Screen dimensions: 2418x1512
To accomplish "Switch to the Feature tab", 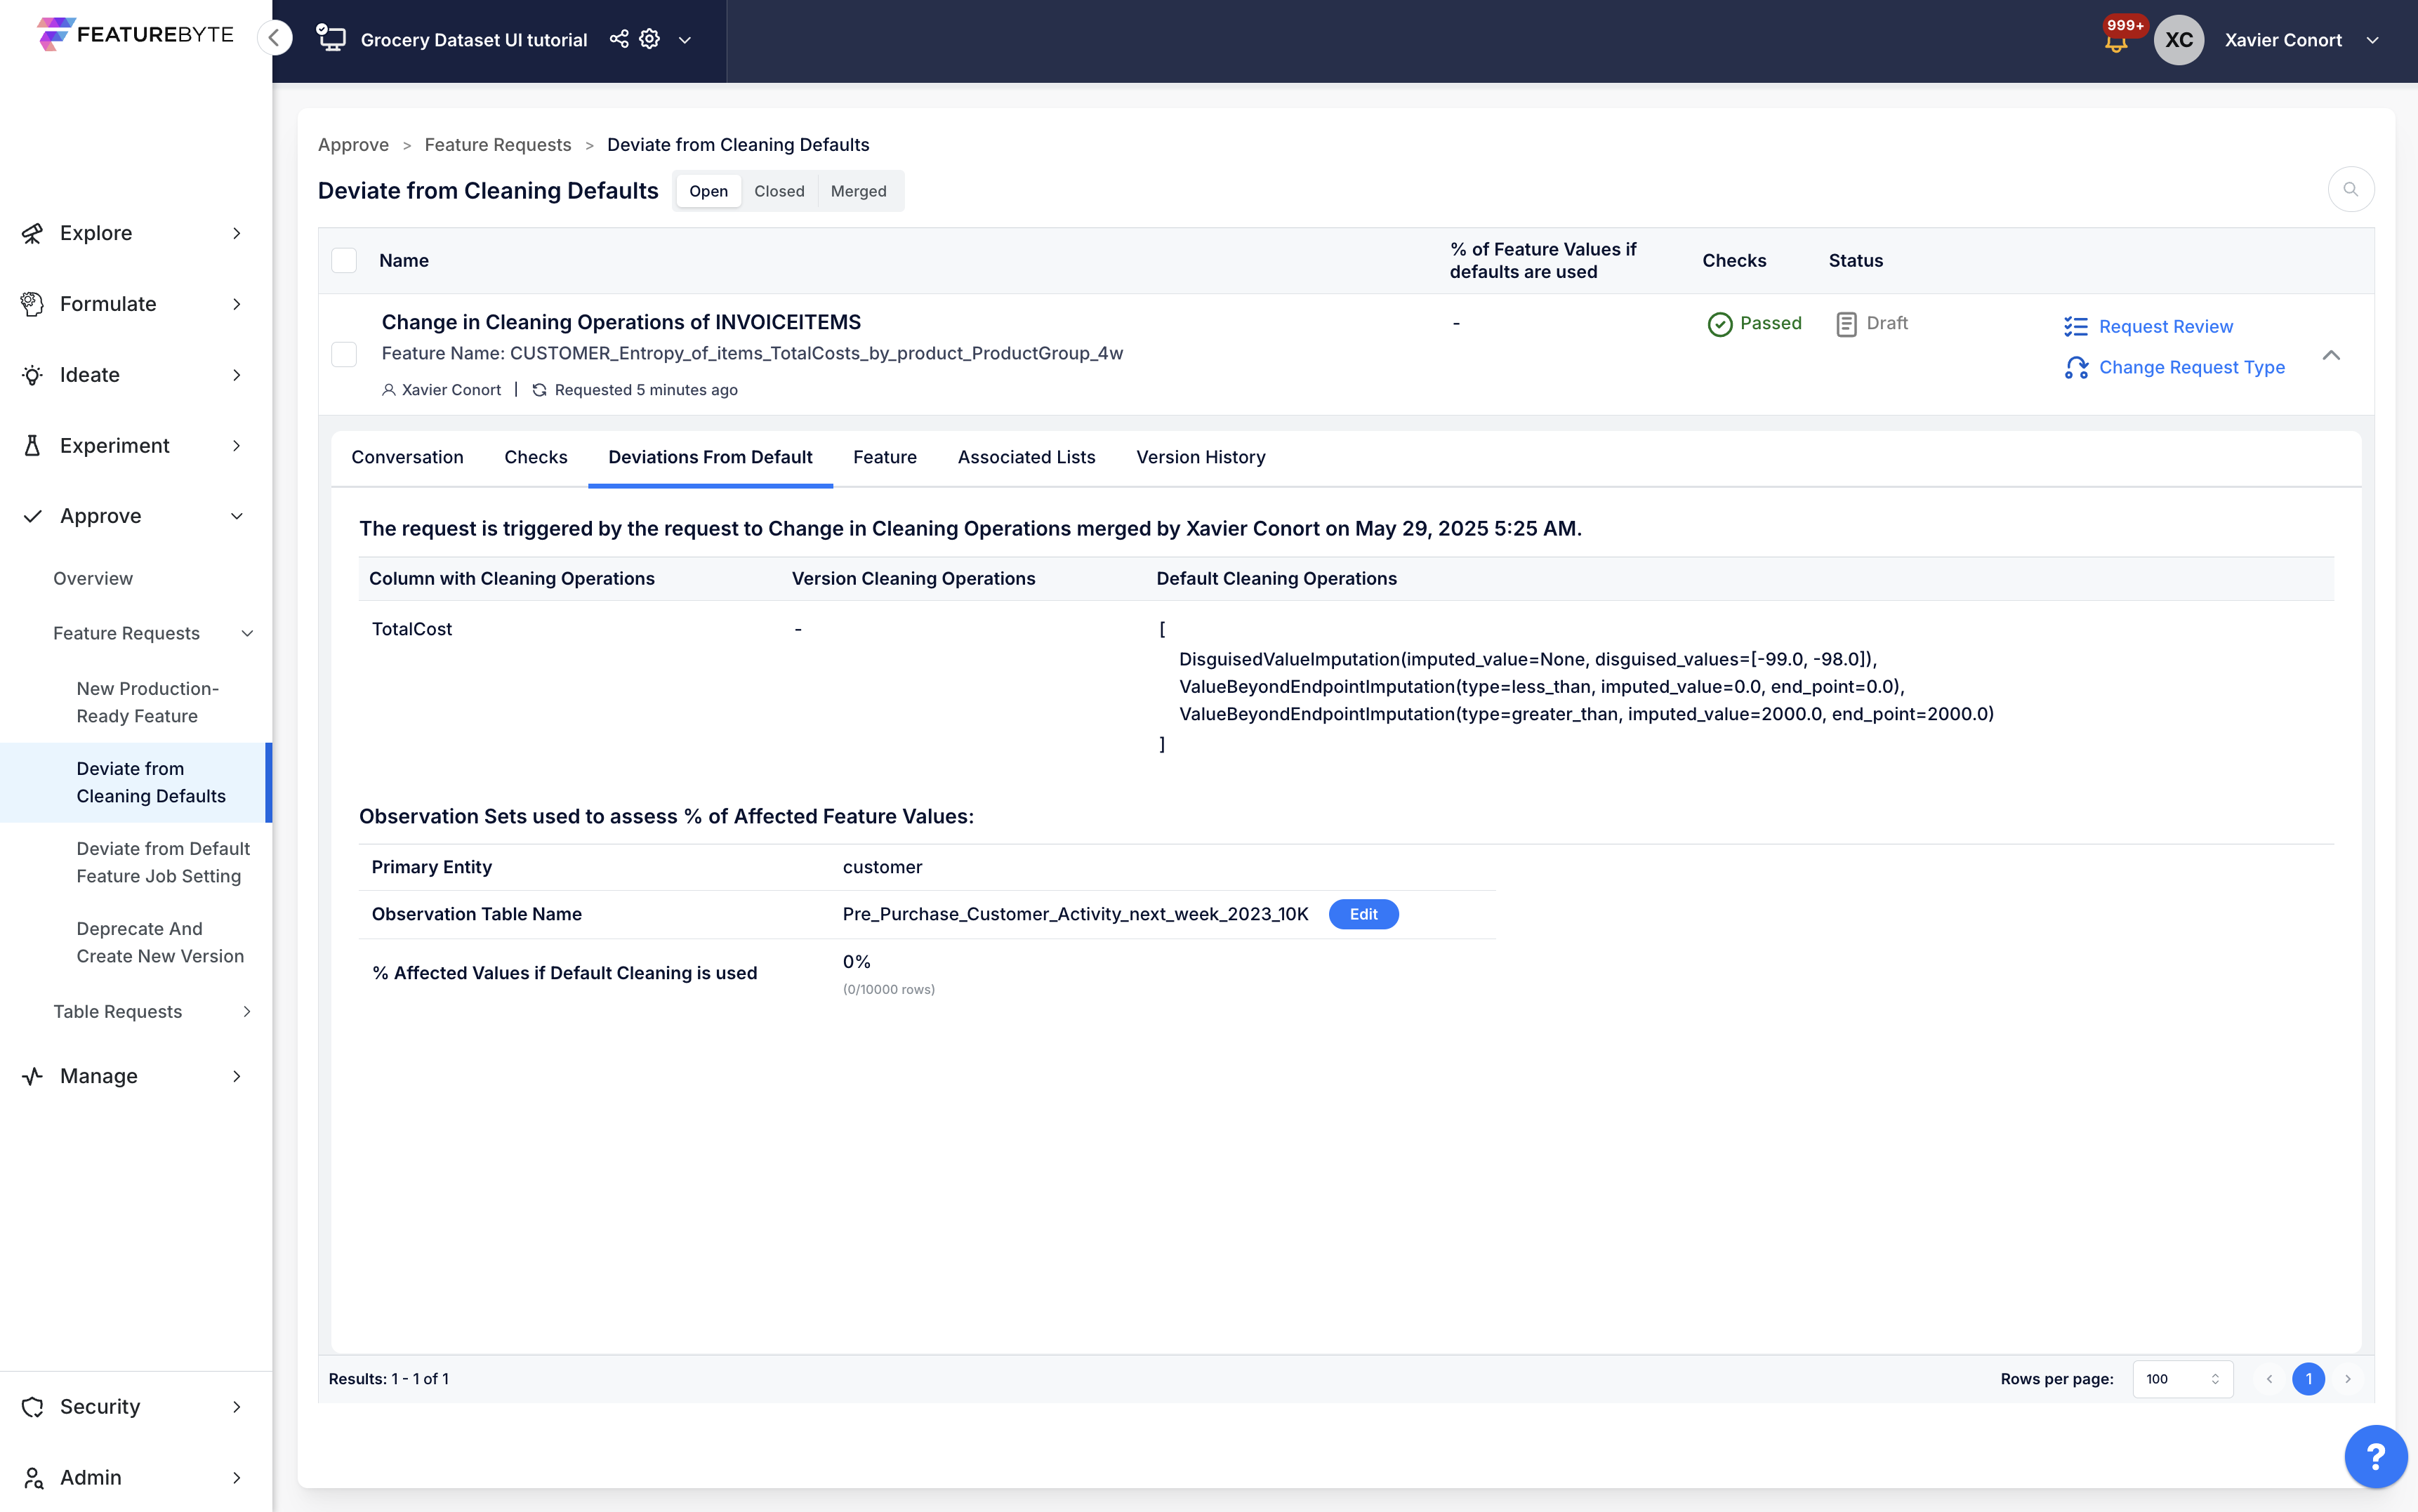I will point(885,457).
